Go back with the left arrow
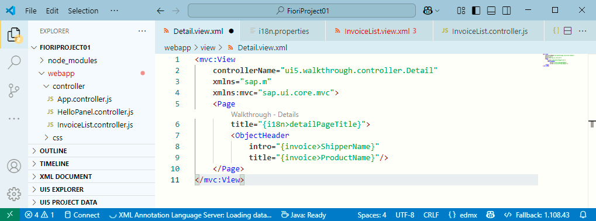Image resolution: width=596 pixels, height=221 pixels. [160, 11]
